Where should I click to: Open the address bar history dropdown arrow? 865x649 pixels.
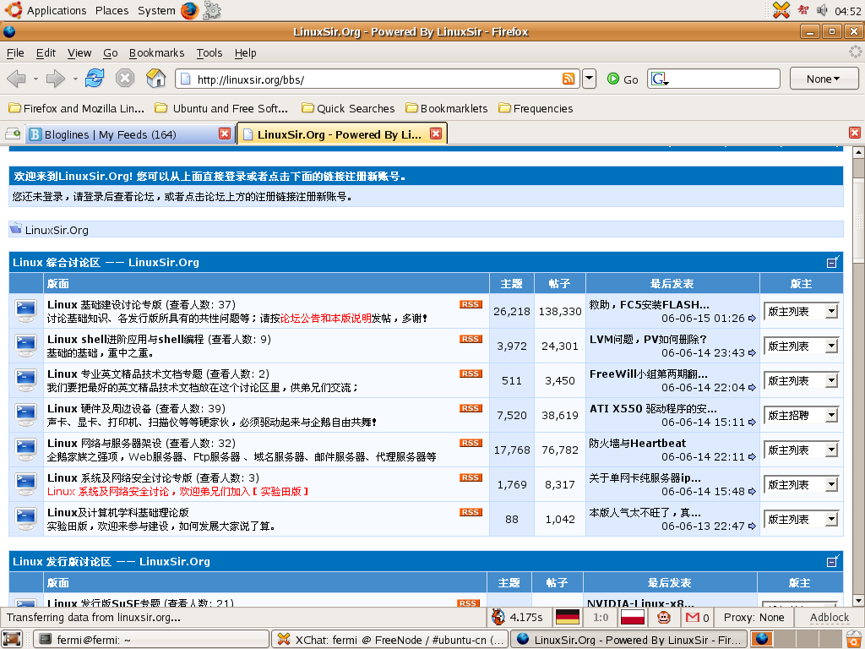point(589,79)
